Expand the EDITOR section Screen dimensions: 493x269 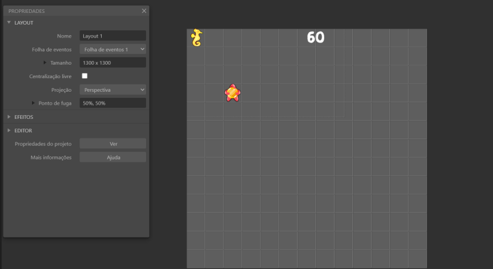click(x=9, y=130)
